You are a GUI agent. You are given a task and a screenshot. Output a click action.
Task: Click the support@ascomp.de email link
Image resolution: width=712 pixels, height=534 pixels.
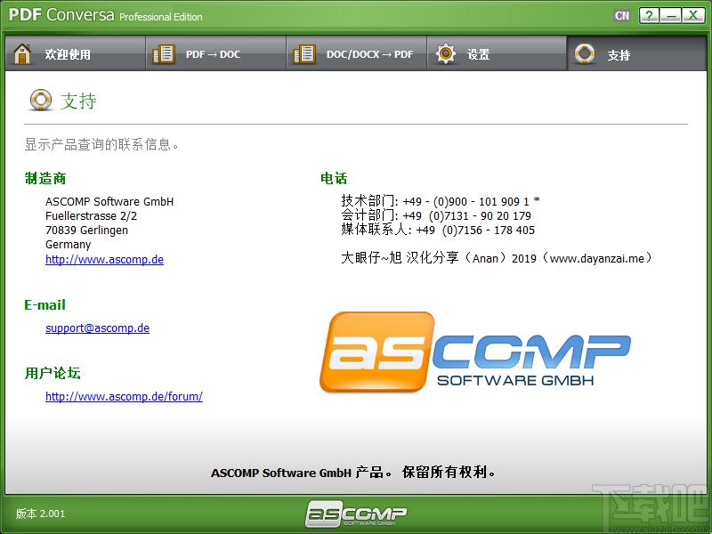[x=97, y=328]
